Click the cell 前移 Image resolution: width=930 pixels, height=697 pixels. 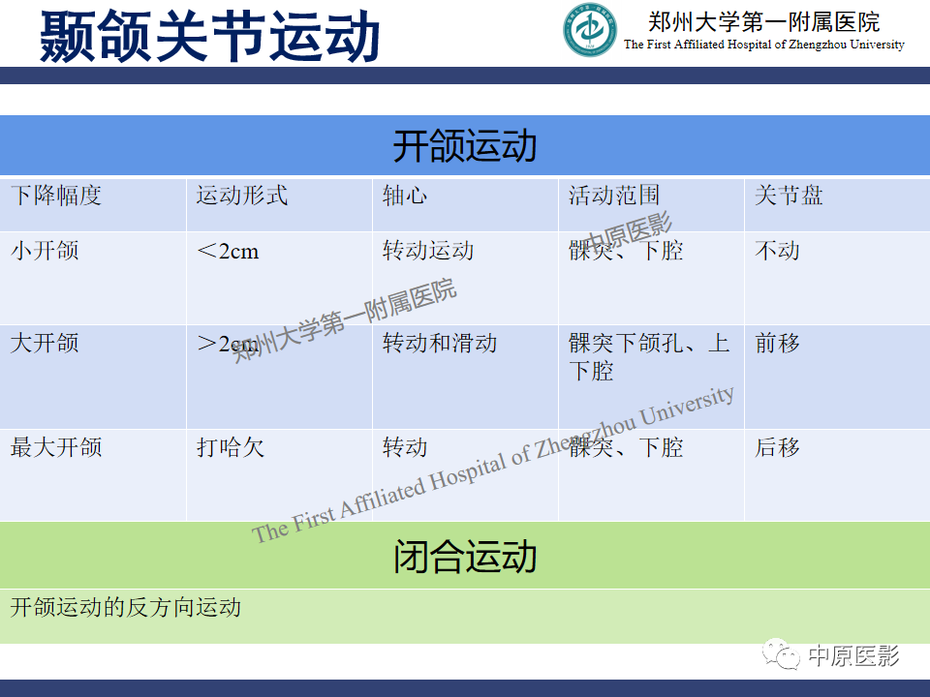777,343
